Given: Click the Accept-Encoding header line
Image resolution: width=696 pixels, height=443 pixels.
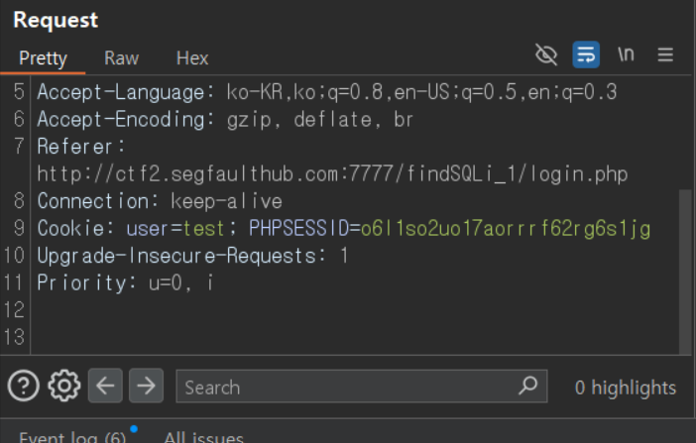Looking at the screenshot, I should [225, 119].
